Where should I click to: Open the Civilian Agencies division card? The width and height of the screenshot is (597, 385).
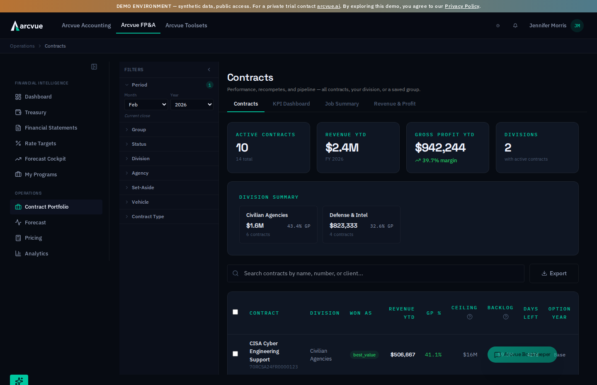pyautogui.click(x=278, y=224)
